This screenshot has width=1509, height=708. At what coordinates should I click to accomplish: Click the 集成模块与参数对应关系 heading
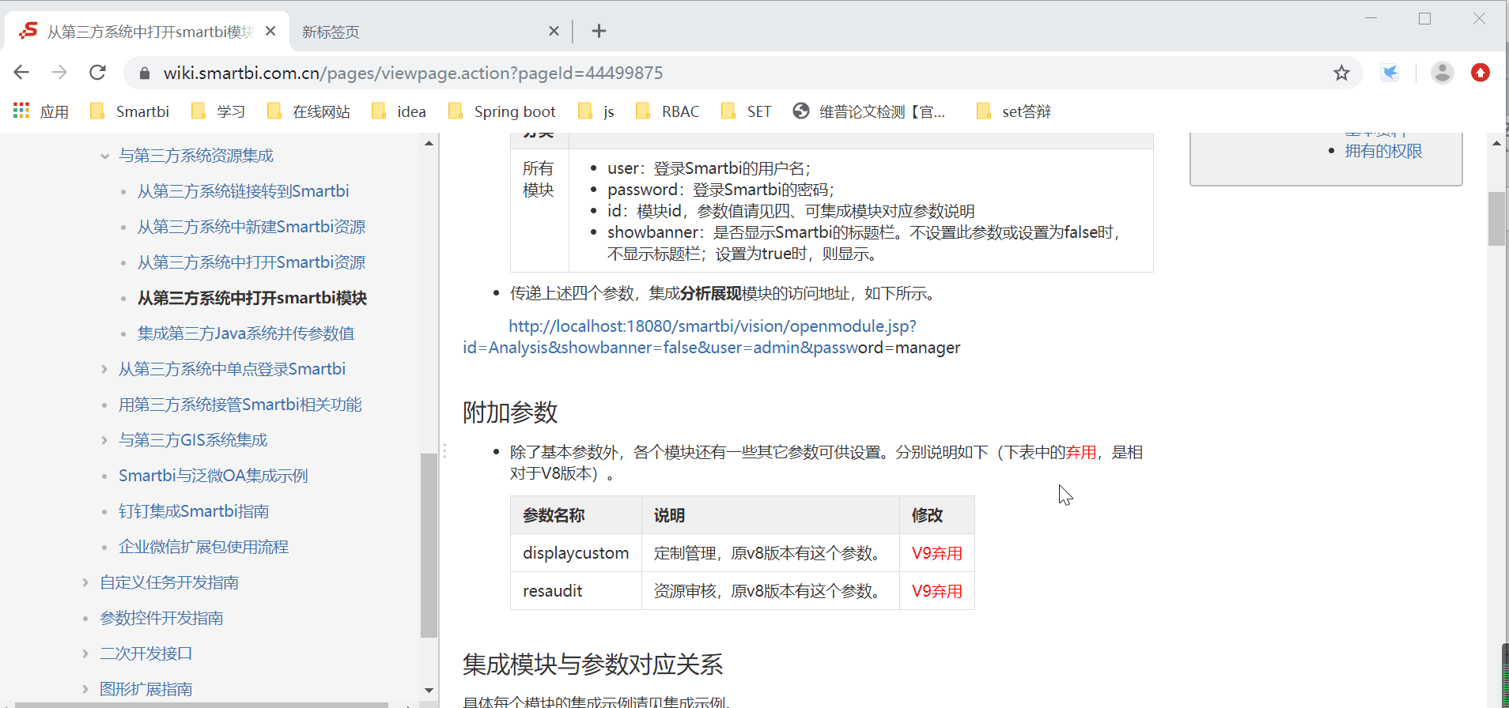pos(592,665)
